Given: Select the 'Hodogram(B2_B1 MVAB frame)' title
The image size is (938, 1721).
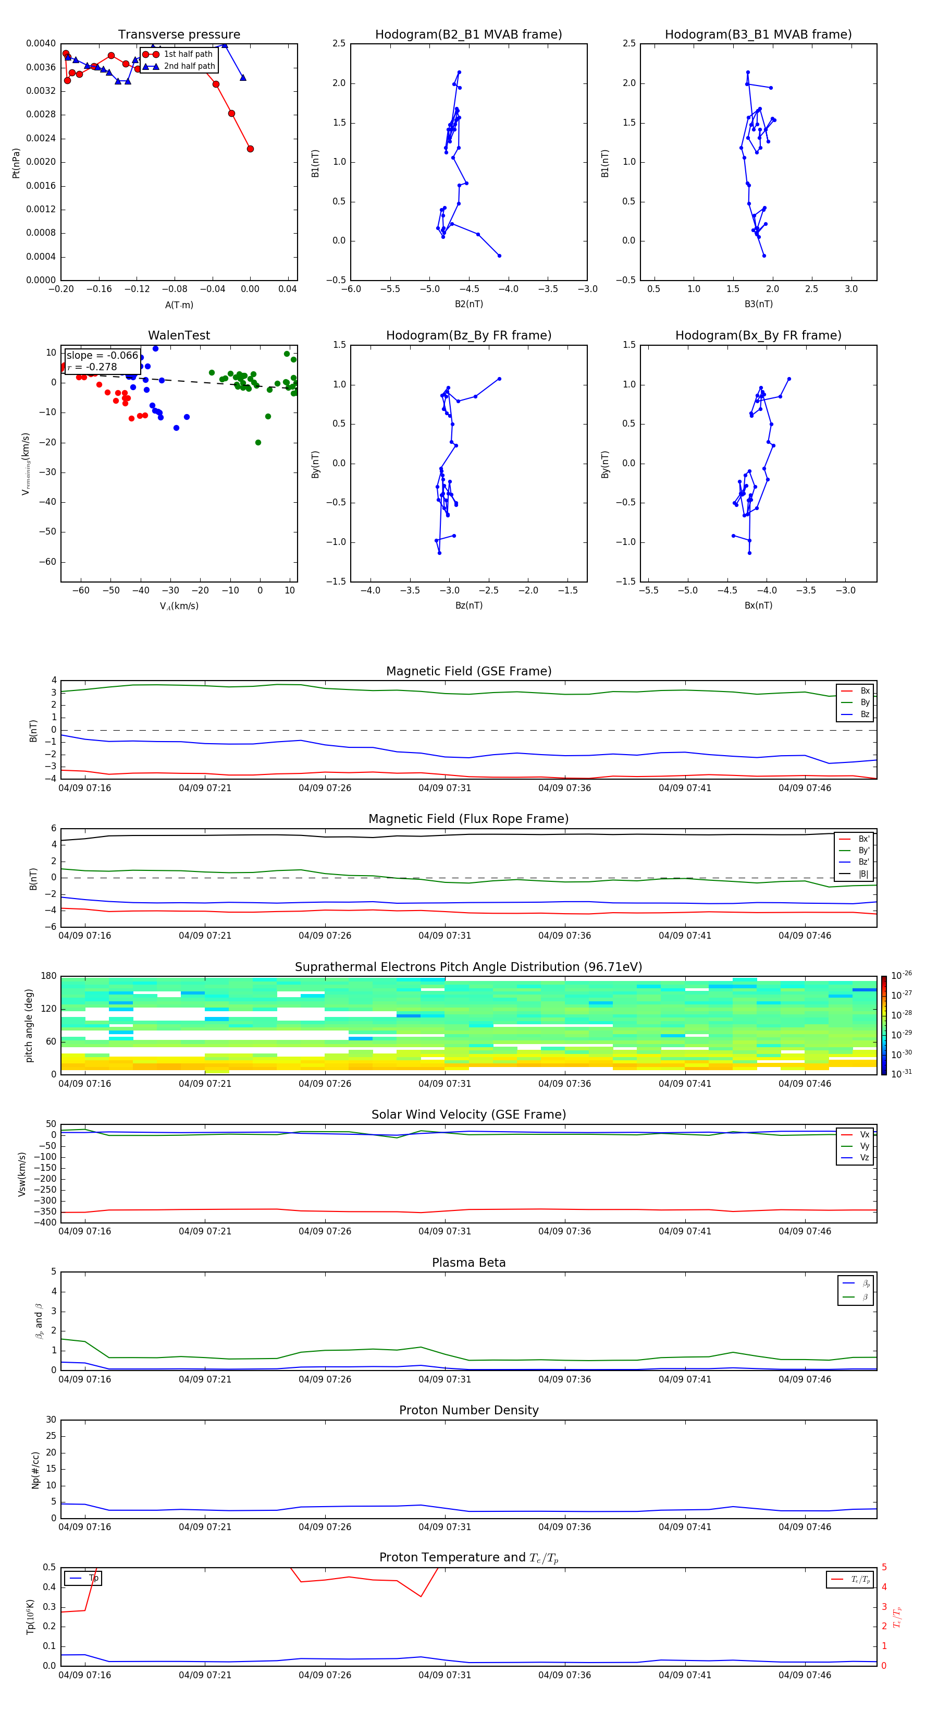Looking at the screenshot, I should (468, 35).
